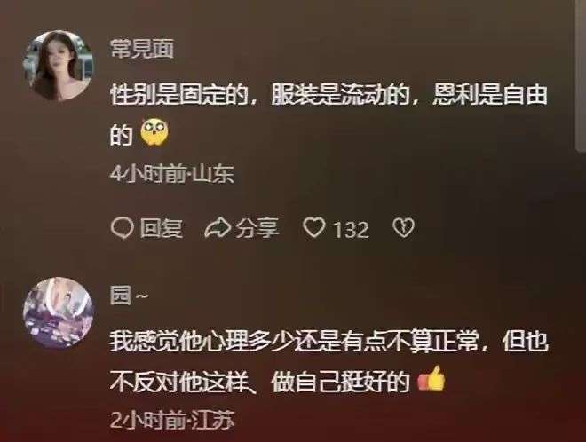Click timestamp 2小时前·江苏
Viewport: 586px width, 442px height.
tap(172, 421)
